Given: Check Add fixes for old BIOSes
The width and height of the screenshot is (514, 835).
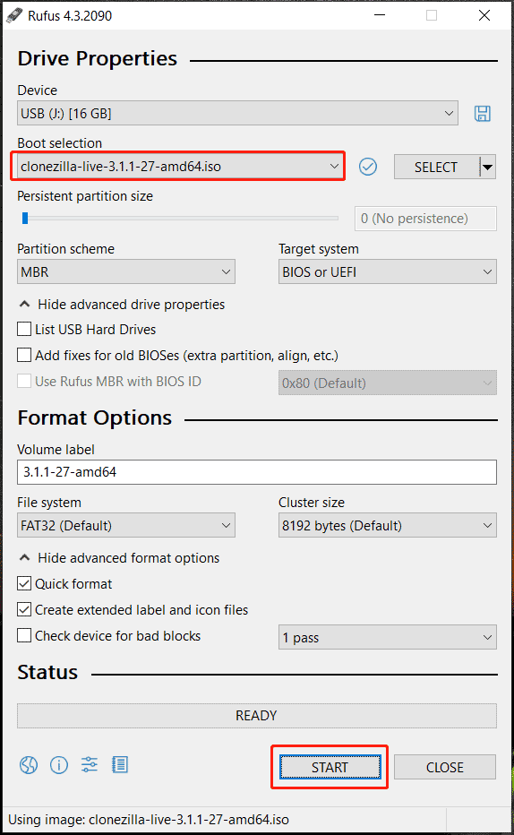Looking at the screenshot, I should coord(24,355).
